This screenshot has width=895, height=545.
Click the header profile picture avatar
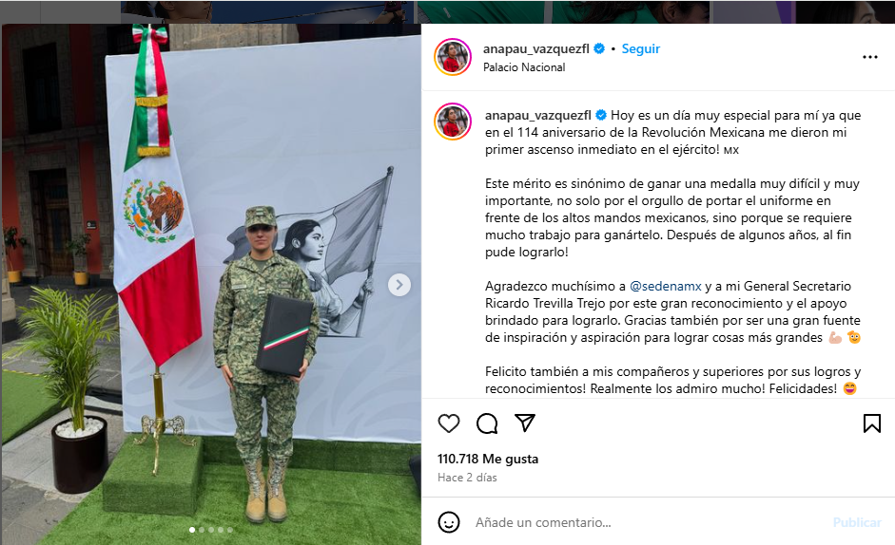[453, 57]
